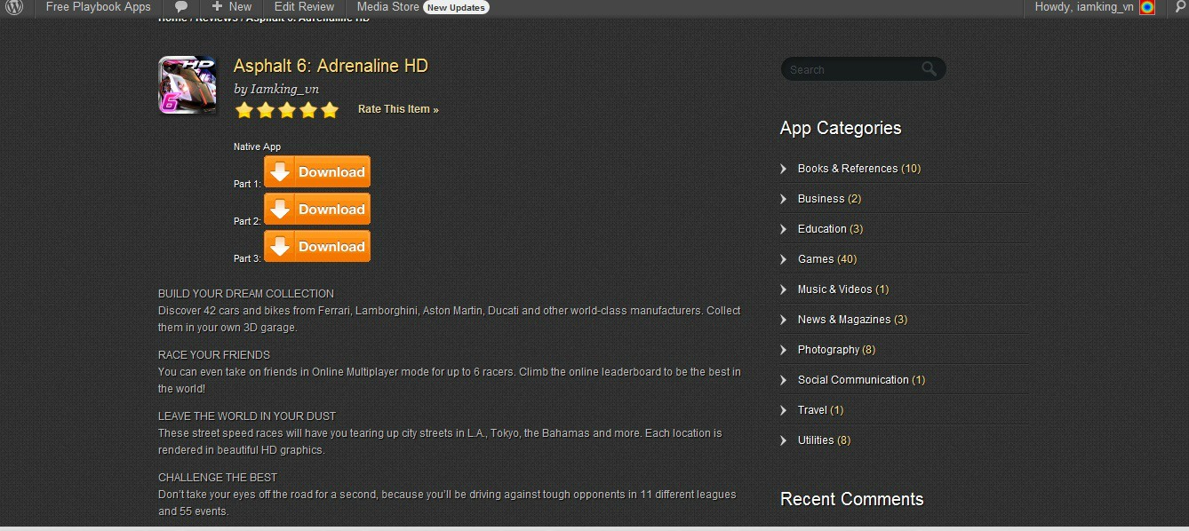Open the WordPress logo menu

15,7
